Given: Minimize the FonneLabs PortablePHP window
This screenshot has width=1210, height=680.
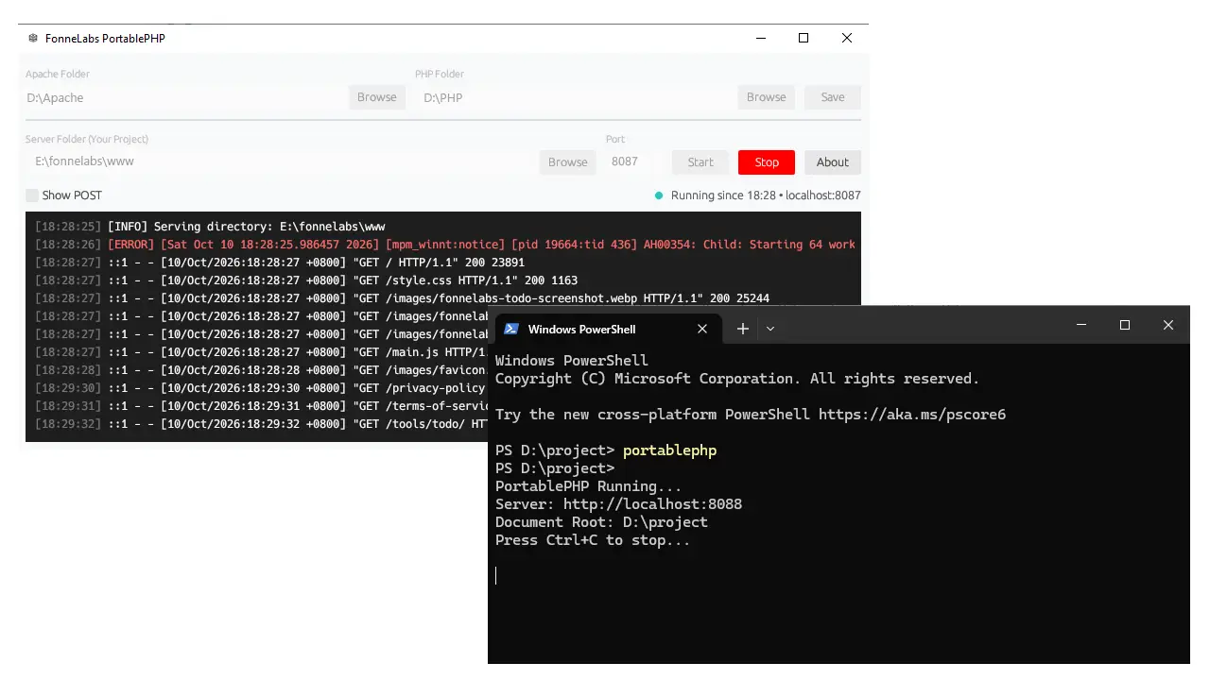Looking at the screenshot, I should click(760, 38).
